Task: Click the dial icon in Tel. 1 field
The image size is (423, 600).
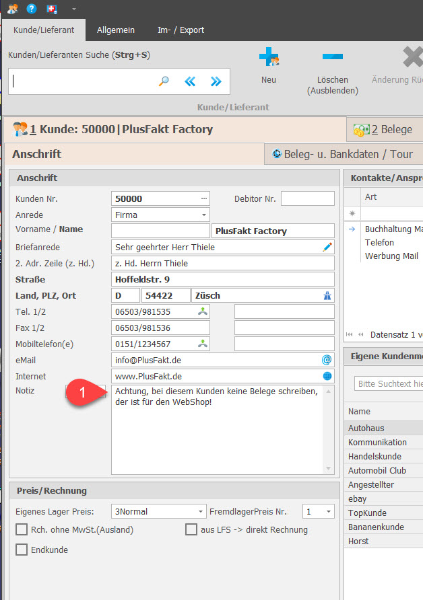Action: [203, 311]
